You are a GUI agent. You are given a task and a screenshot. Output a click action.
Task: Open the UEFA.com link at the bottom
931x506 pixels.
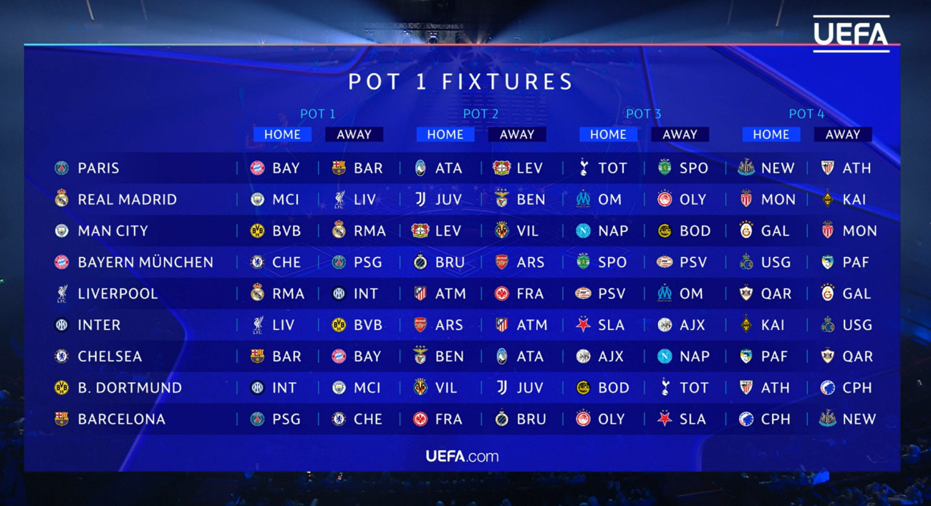pyautogui.click(x=462, y=457)
